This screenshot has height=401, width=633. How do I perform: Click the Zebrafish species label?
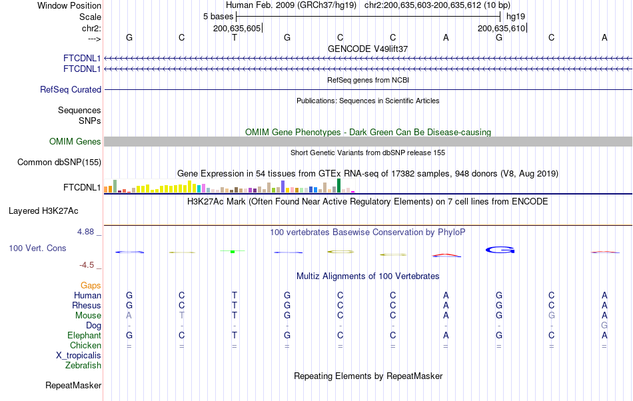[83, 365]
